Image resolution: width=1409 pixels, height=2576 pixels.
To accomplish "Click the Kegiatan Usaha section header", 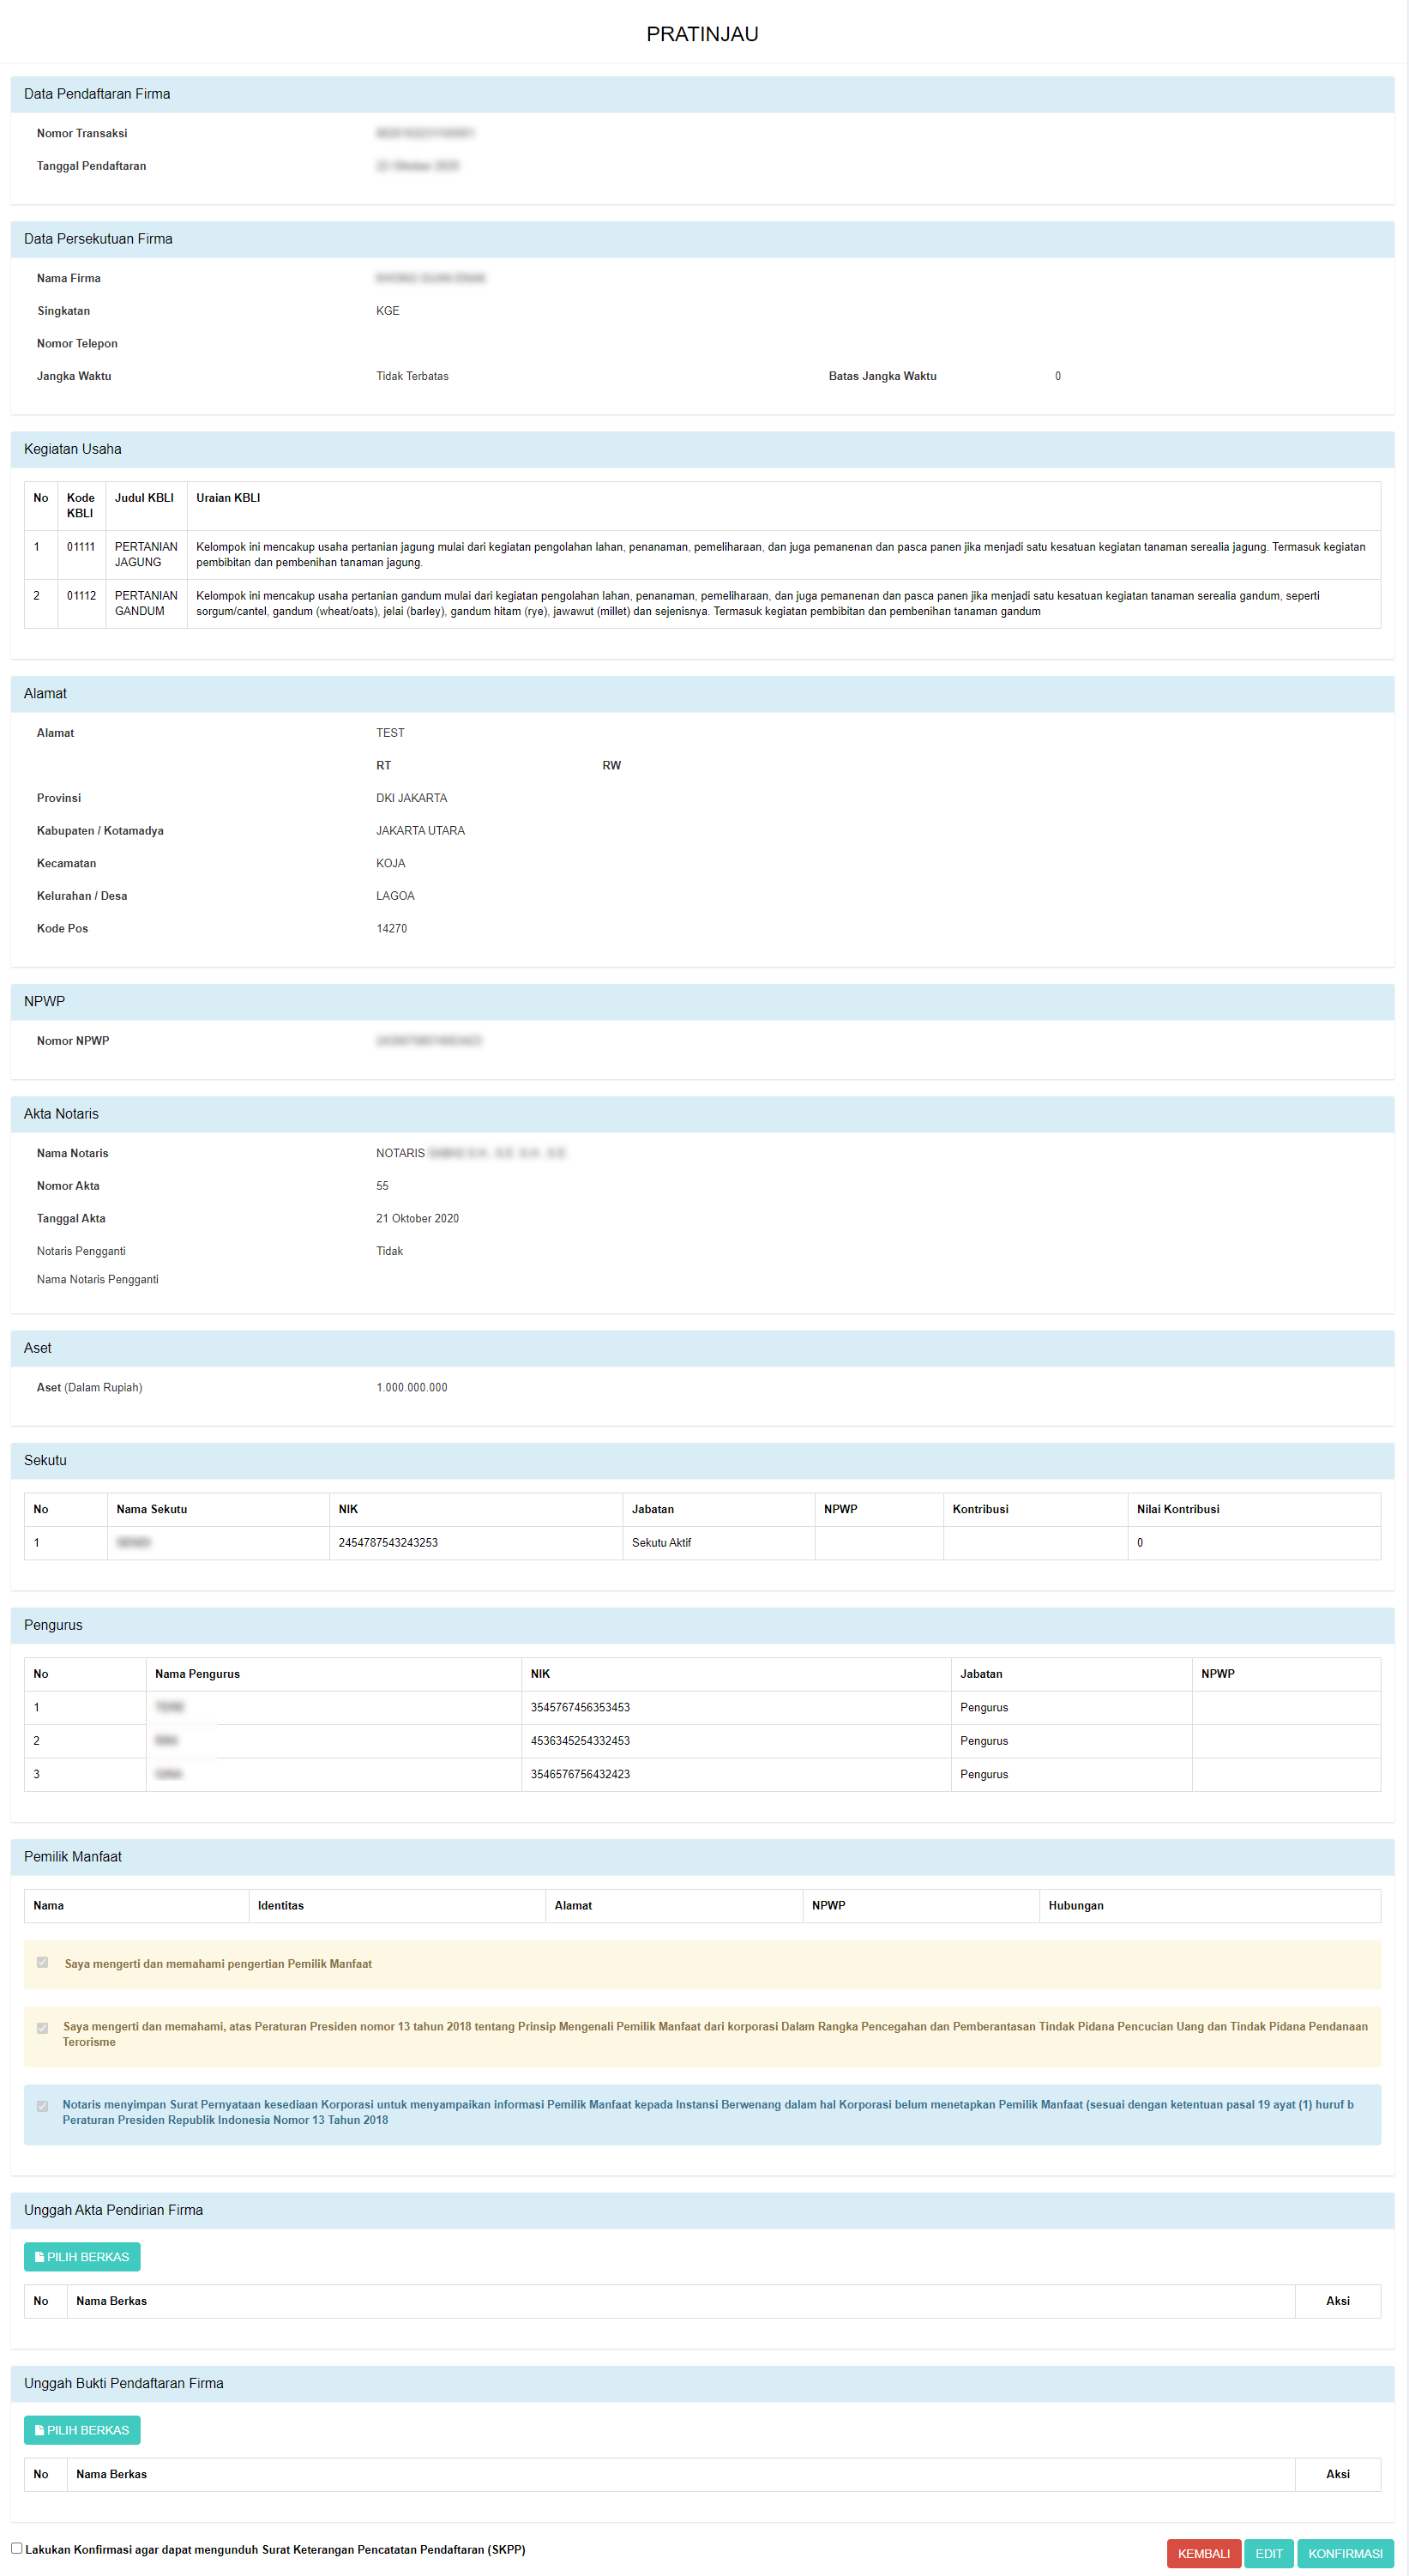I will click(x=72, y=449).
